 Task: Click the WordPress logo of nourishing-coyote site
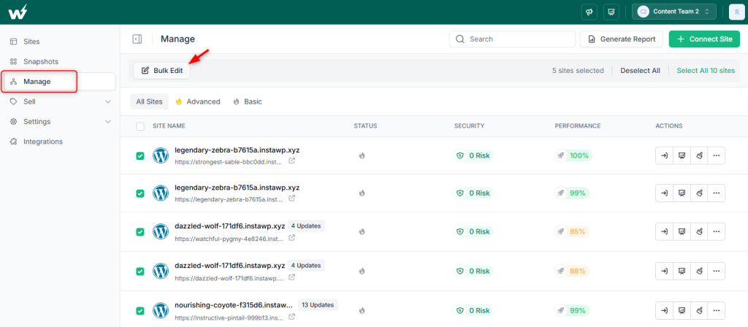[x=161, y=310]
